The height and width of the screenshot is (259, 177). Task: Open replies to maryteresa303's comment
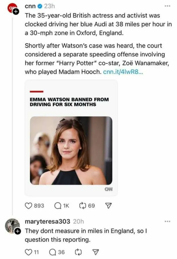point(53,252)
